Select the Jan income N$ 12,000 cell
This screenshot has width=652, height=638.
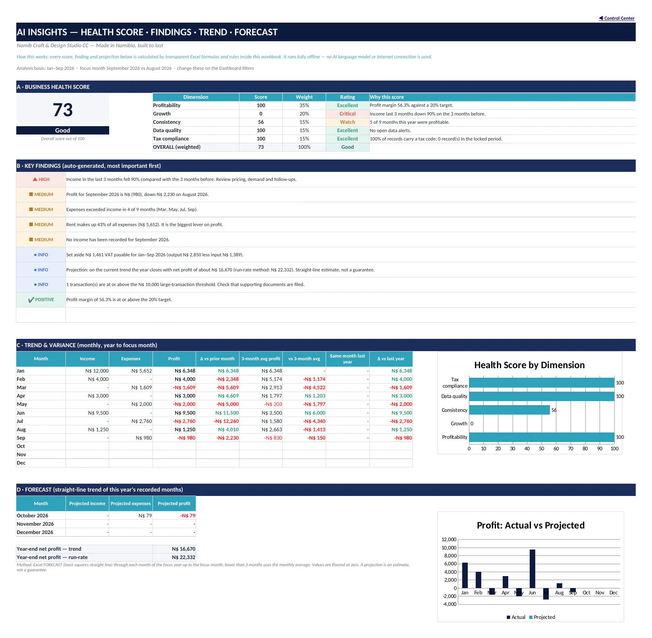coord(87,371)
